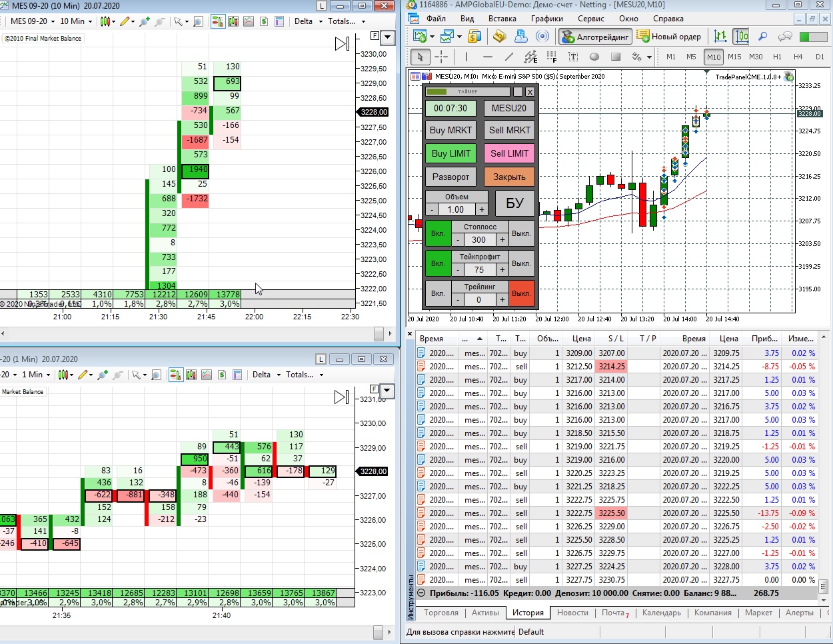
Task: Click the search magnifier in MetaTrader toolbar
Action: coord(763,36)
